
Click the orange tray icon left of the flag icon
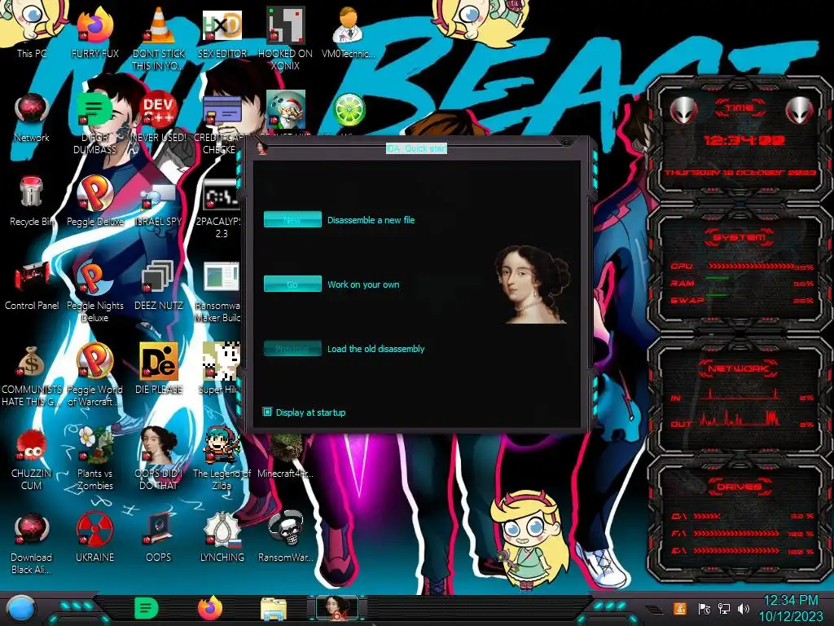pyautogui.click(x=680, y=608)
